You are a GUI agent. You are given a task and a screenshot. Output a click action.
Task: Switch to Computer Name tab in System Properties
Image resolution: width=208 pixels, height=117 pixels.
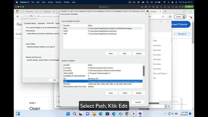coord(30,23)
